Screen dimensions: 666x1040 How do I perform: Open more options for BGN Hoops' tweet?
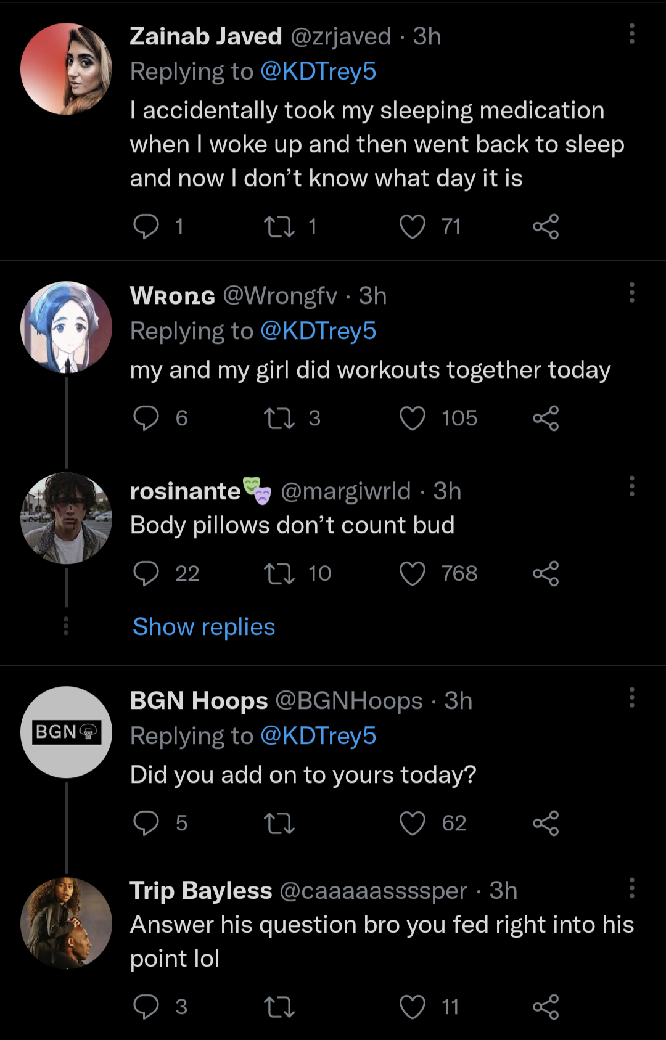[x=632, y=698]
